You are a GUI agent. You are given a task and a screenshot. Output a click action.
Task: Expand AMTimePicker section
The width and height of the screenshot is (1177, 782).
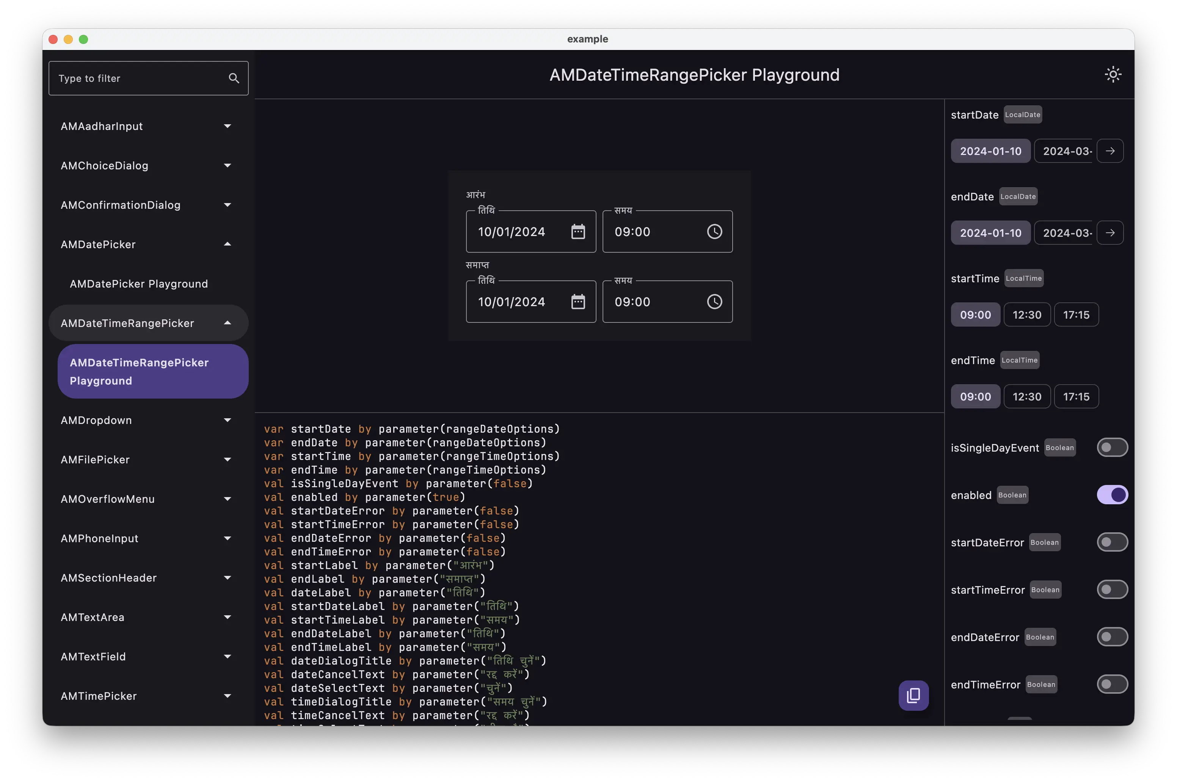[148, 696]
